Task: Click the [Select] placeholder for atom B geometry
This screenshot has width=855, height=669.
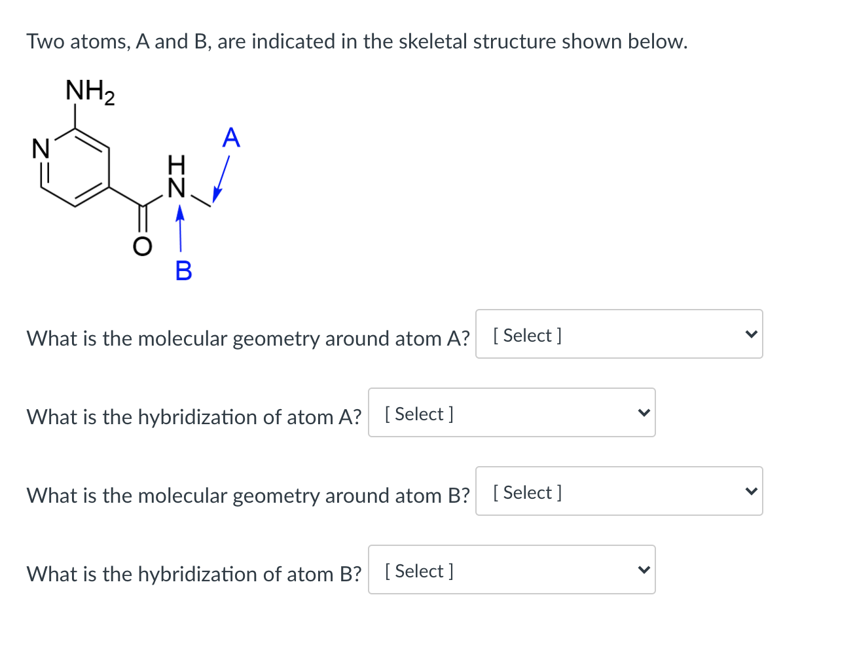Action: 526,492
